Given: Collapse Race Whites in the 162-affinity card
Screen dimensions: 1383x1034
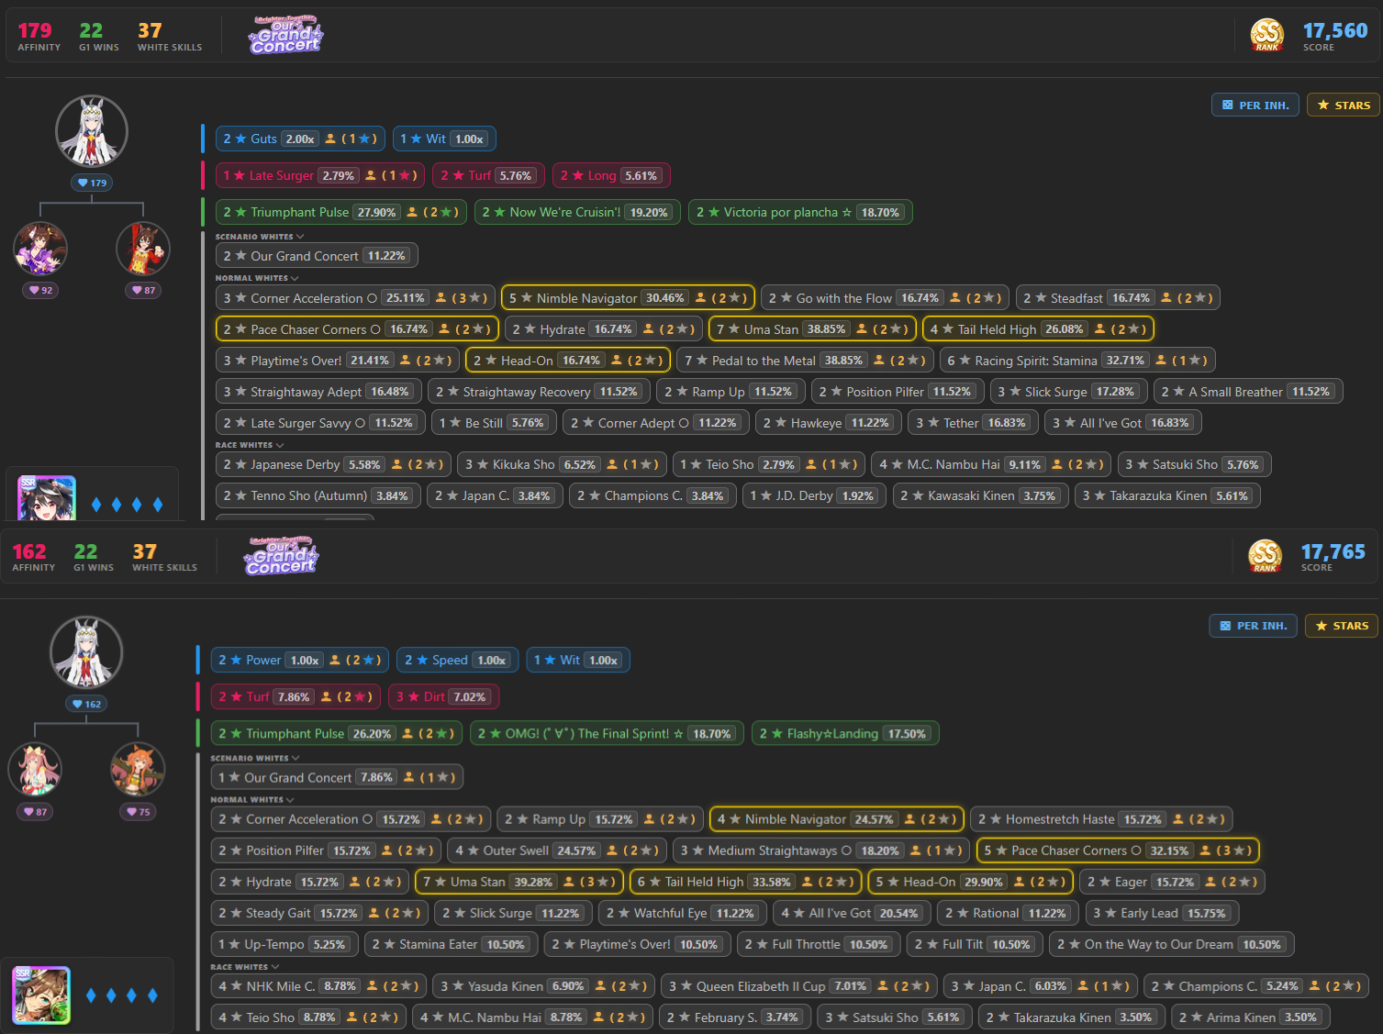Looking at the screenshot, I should 245,967.
